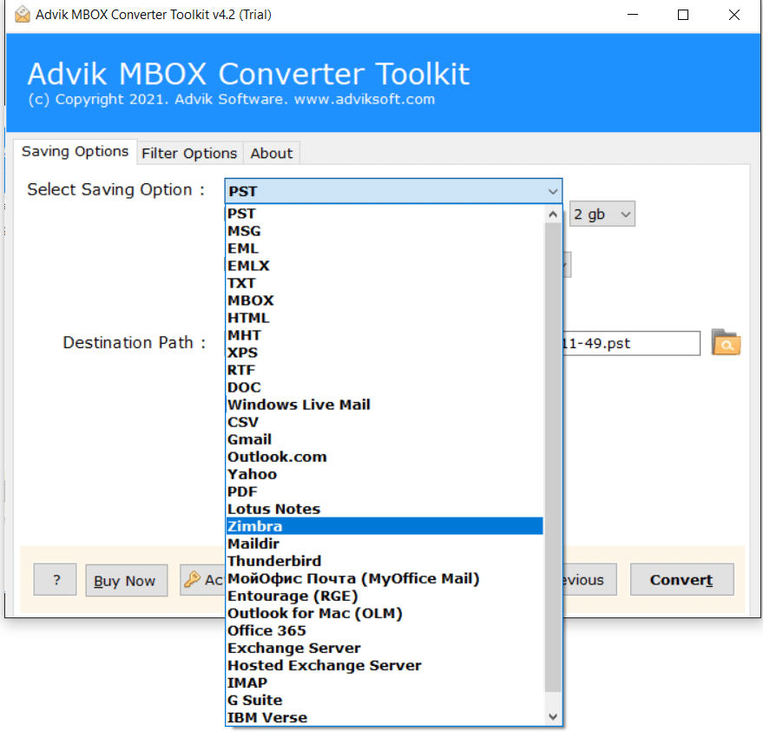Select Hosted Exchange Server option
763x732 pixels.
[x=385, y=665]
